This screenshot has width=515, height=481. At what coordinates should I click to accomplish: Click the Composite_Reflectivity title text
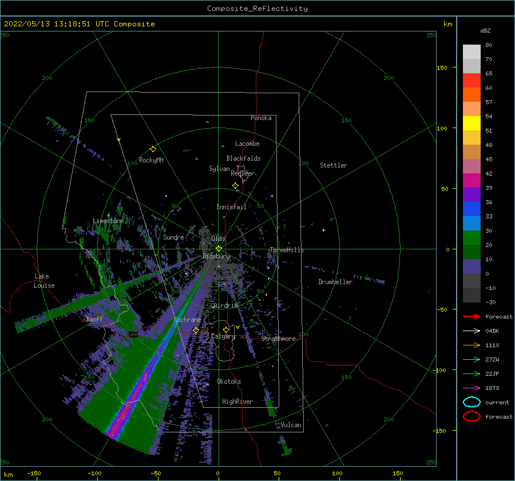[257, 9]
